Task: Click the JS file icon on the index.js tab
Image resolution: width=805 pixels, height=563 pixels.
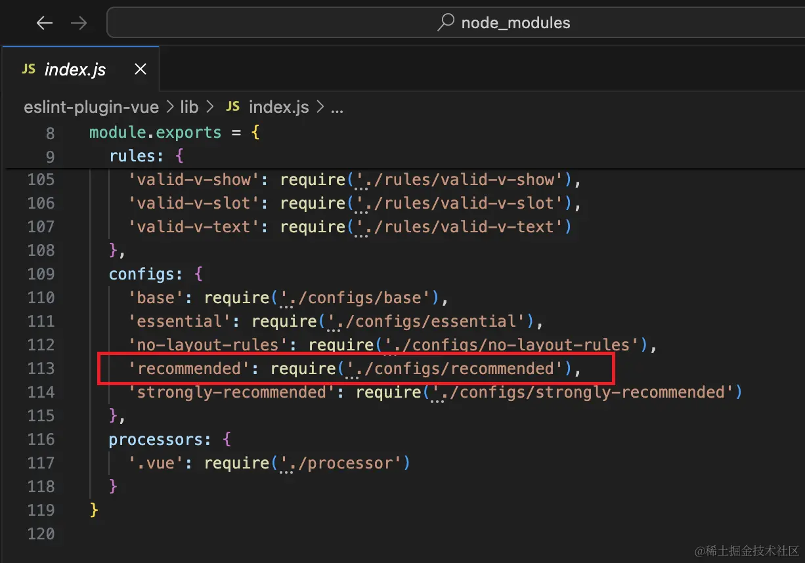Action: click(x=28, y=68)
